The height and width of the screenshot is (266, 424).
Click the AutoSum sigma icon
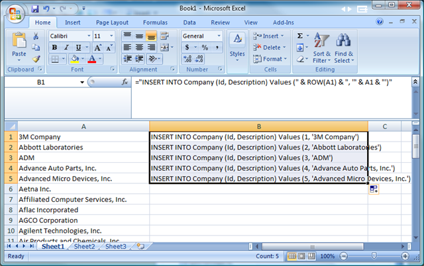(x=300, y=36)
